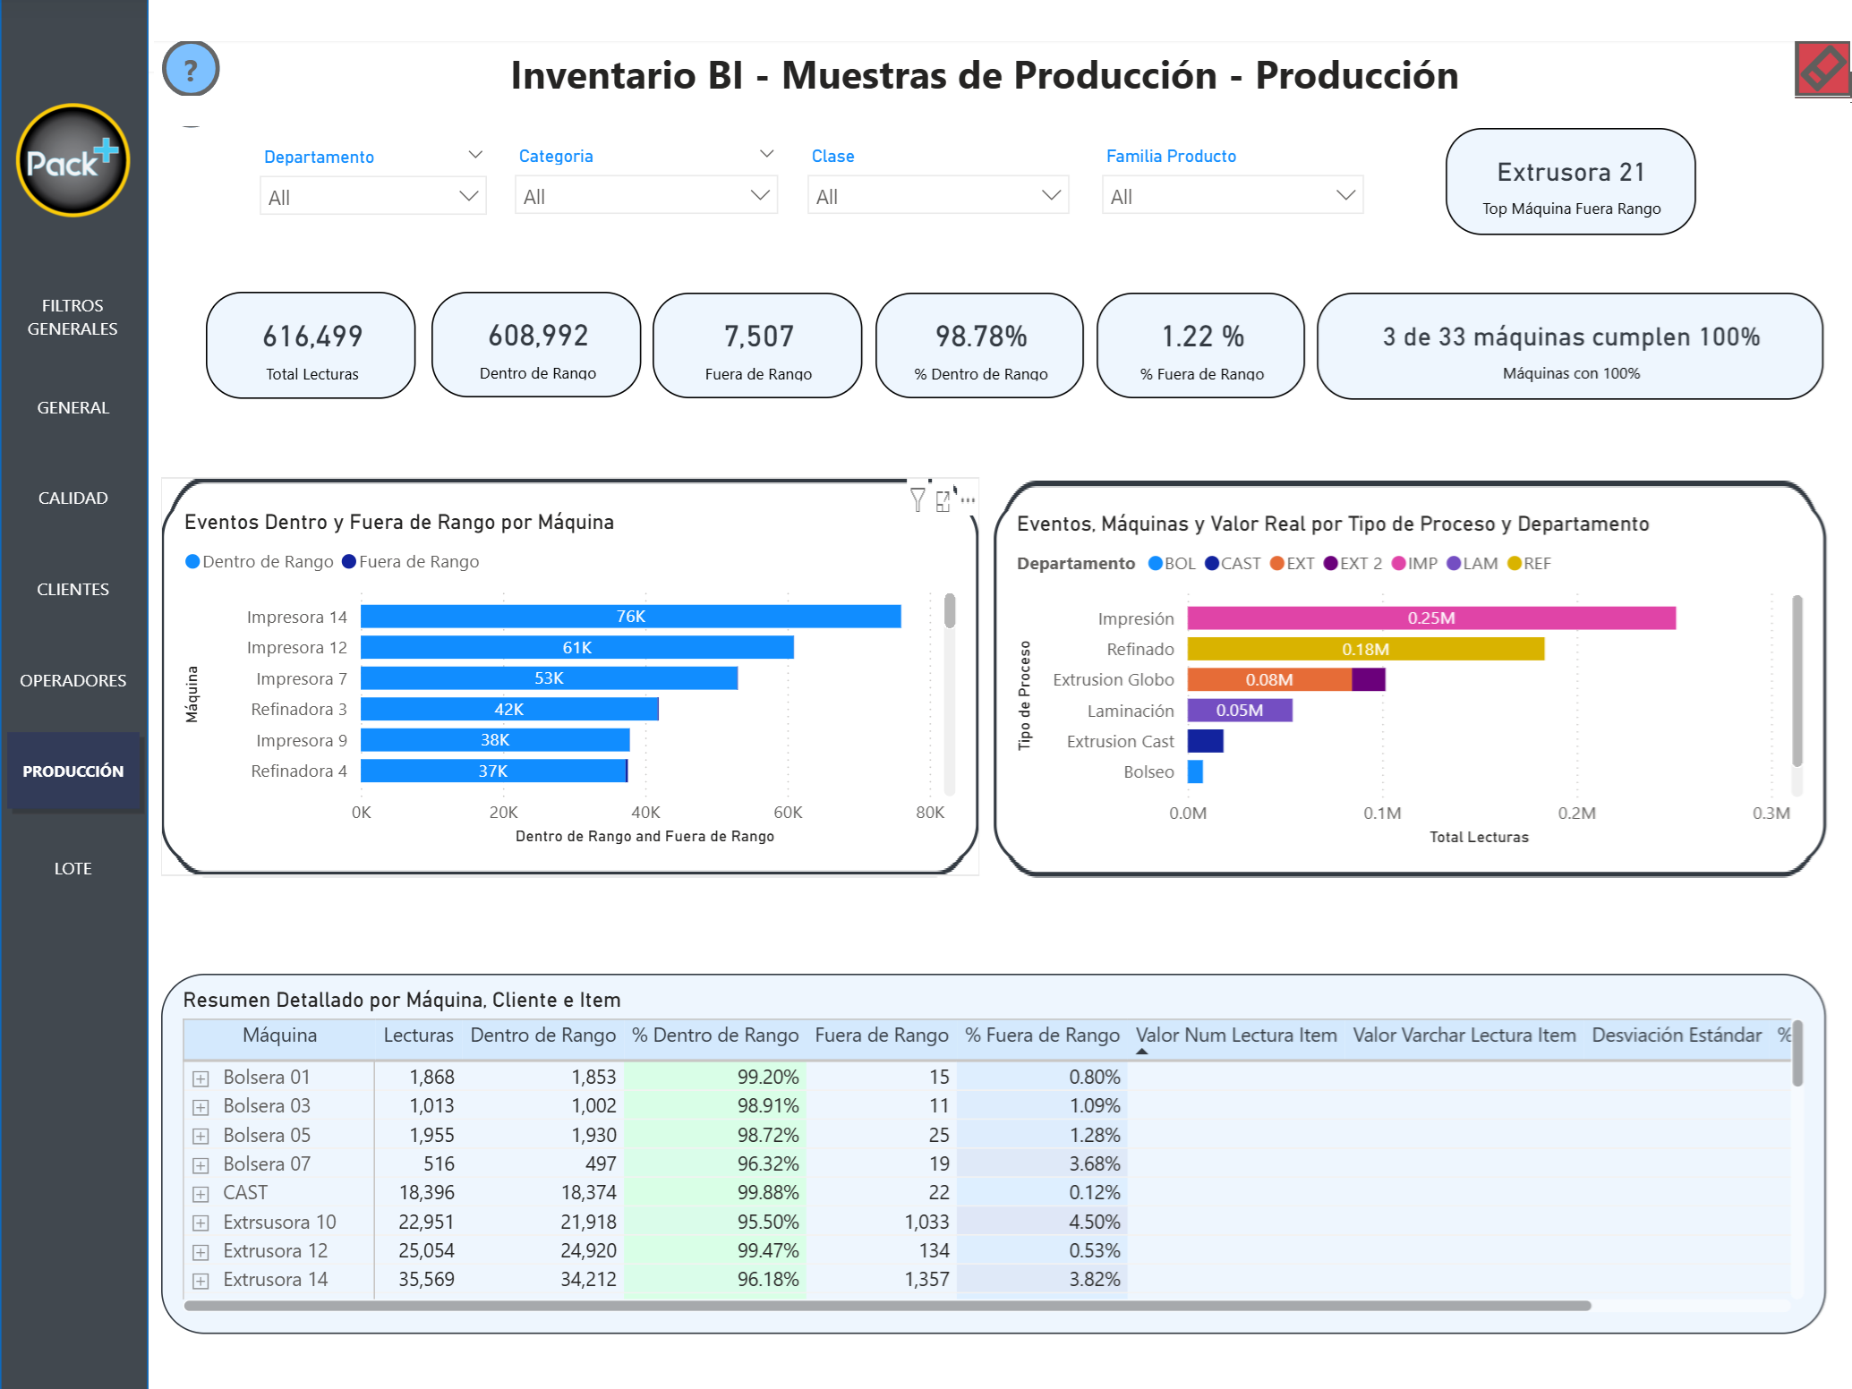
Task: Click the focus mode icon on the chart
Action: click(943, 500)
